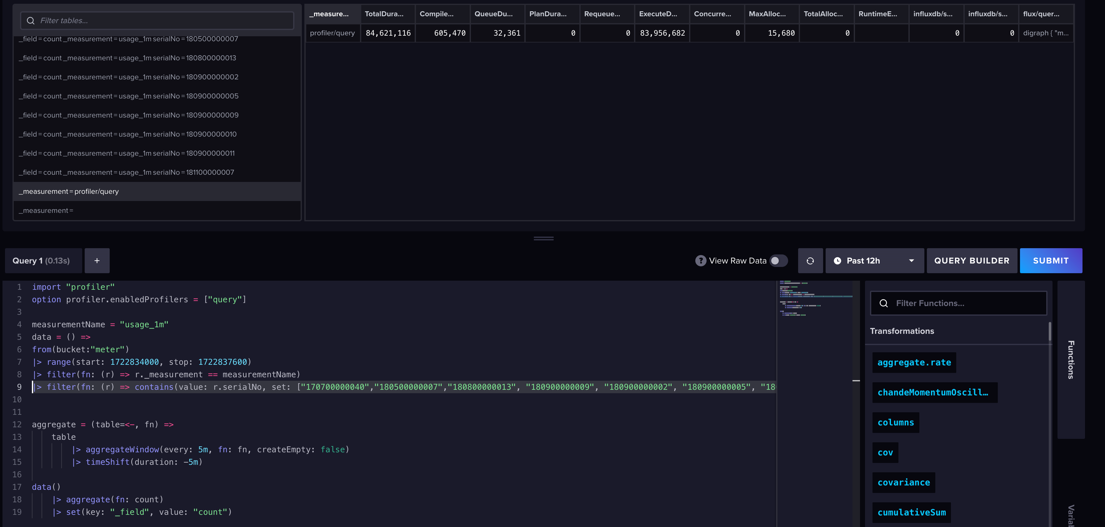Sort by the MaxAlloc... column header
The width and height of the screenshot is (1105, 527).
click(x=772, y=14)
